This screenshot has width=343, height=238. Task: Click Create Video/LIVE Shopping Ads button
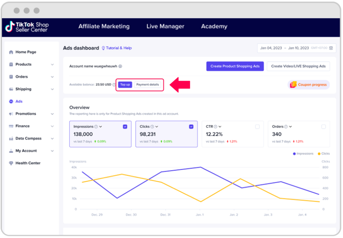tap(298, 66)
